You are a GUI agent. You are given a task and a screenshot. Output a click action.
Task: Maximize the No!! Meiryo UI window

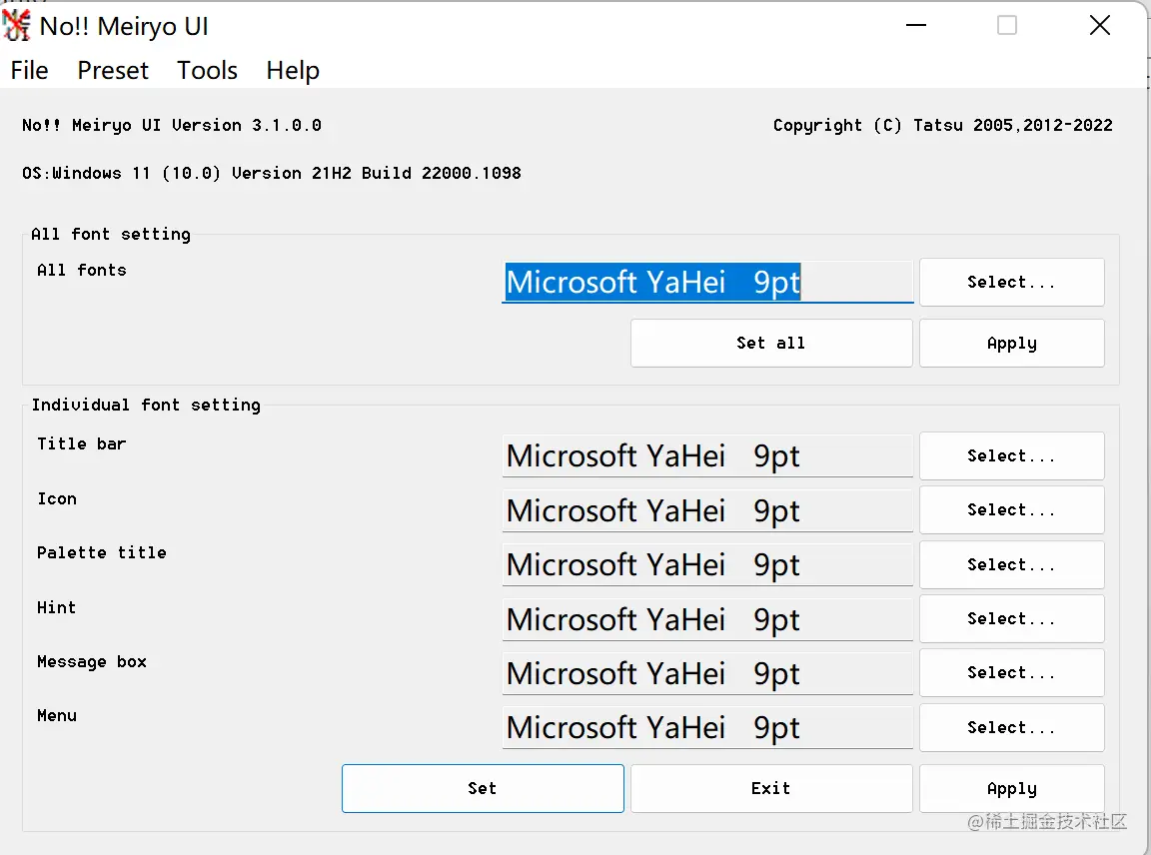pos(1007,26)
